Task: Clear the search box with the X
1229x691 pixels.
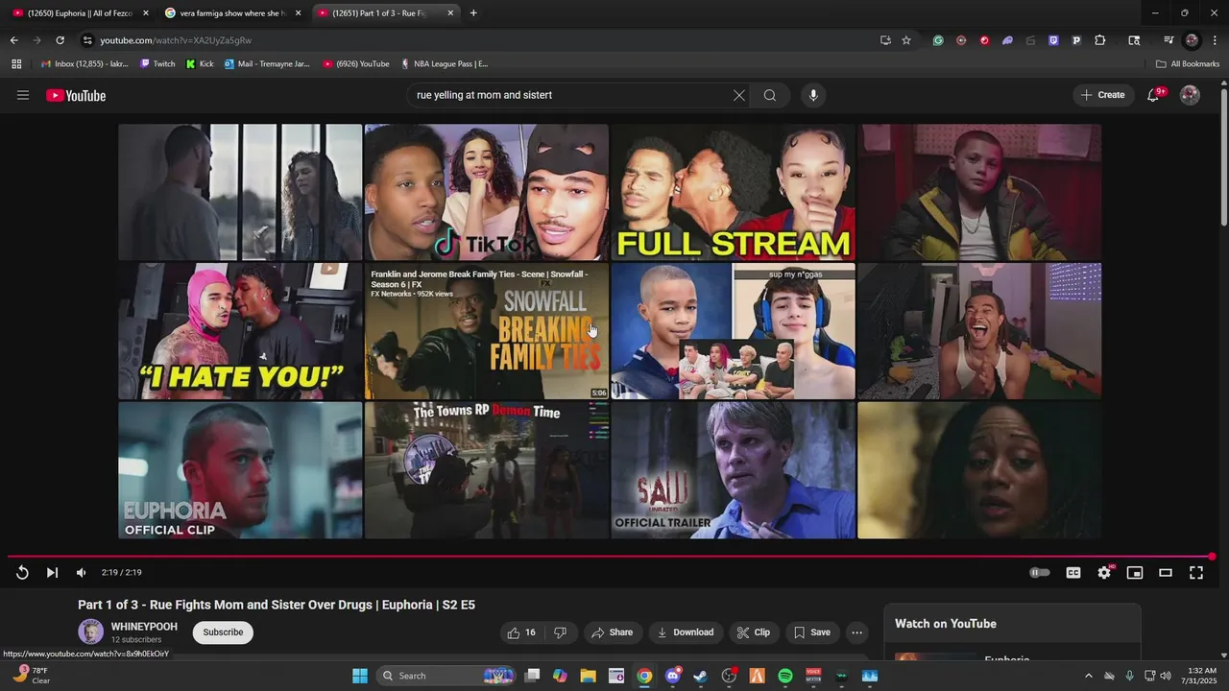Action: click(738, 95)
